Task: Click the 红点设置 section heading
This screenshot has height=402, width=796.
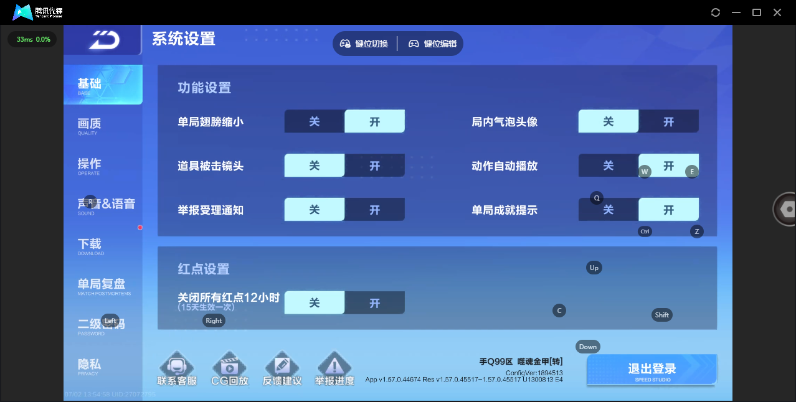Action: click(x=204, y=269)
